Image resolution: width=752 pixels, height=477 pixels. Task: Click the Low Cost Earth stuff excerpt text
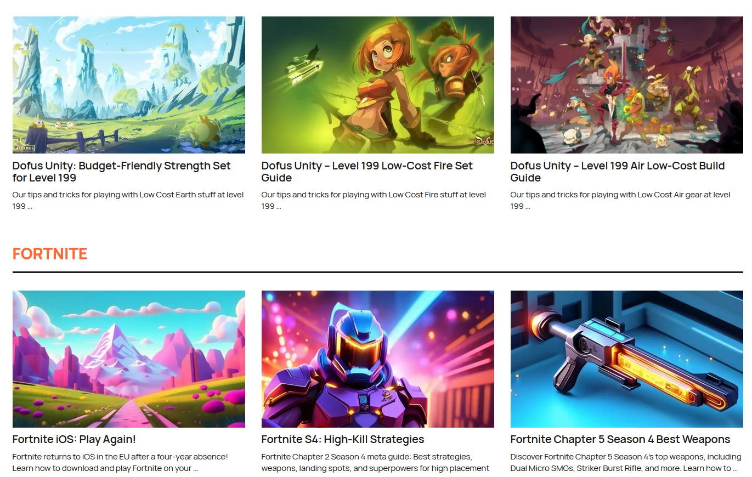128,201
